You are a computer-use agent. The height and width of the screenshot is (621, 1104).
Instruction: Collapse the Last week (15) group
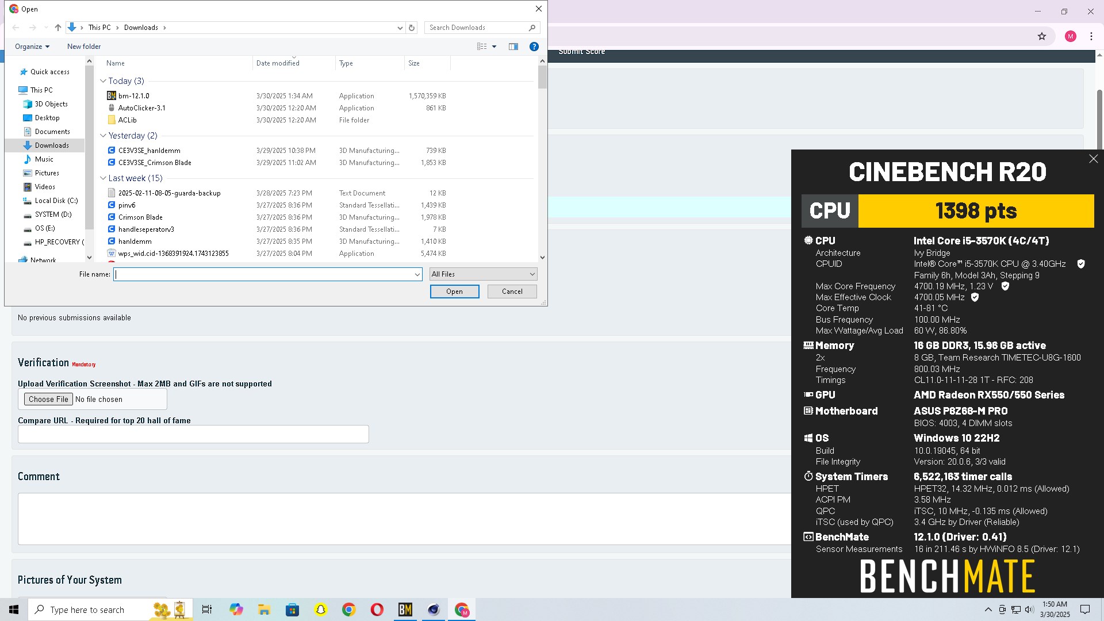pos(103,178)
